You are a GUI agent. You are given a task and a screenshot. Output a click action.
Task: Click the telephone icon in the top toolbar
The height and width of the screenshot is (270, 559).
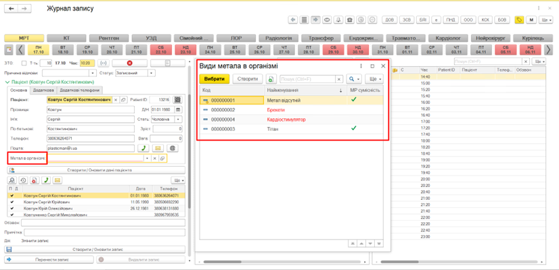tap(349, 20)
